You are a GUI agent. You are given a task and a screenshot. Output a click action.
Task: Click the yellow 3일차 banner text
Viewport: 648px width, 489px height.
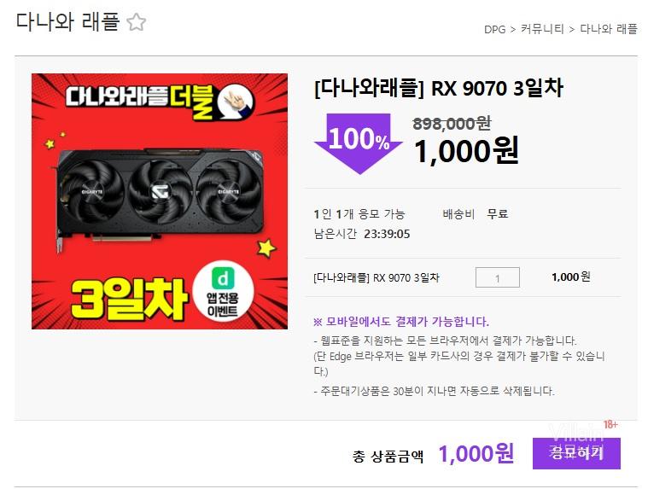tap(128, 299)
